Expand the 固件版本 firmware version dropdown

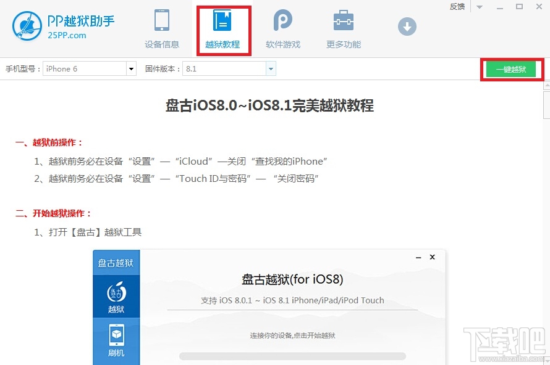[271, 69]
